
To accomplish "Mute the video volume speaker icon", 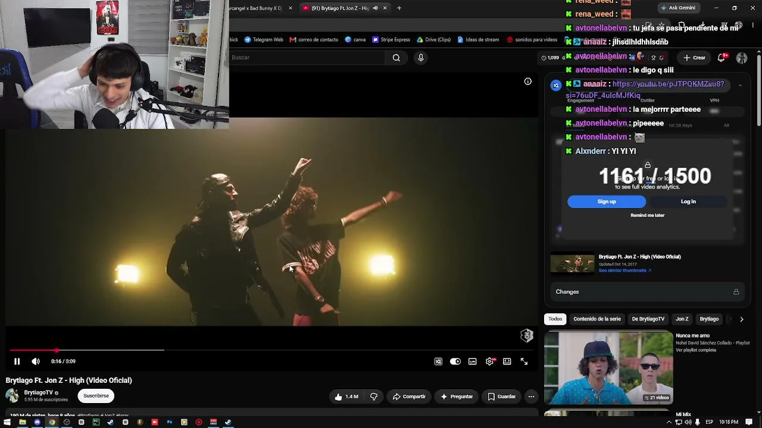I will (36, 361).
